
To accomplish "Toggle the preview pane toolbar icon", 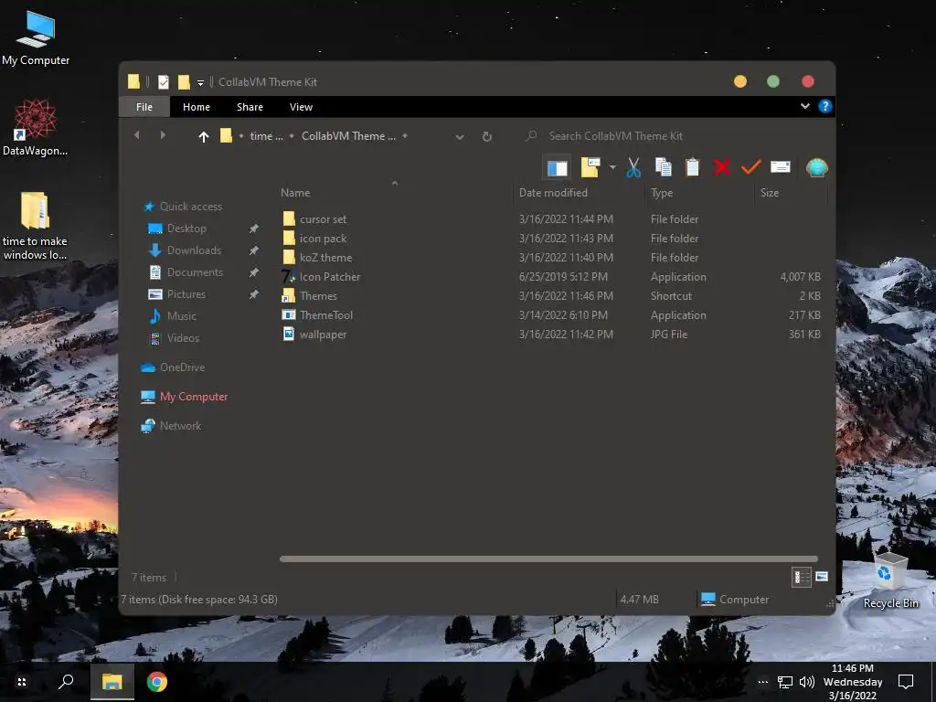I will click(x=557, y=168).
